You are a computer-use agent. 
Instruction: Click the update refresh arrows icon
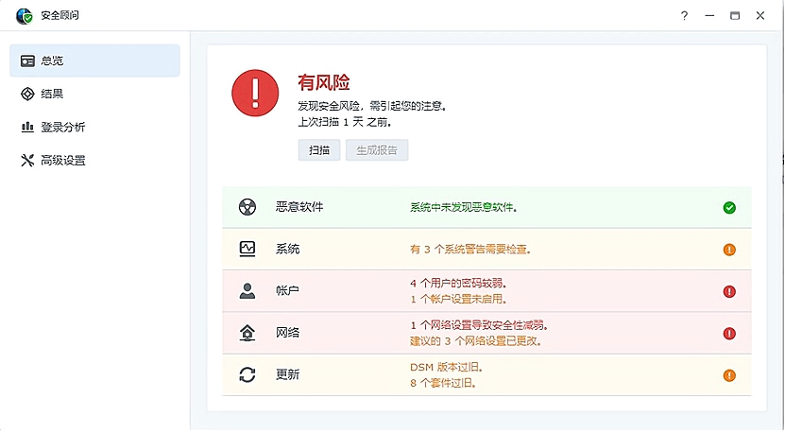(247, 375)
